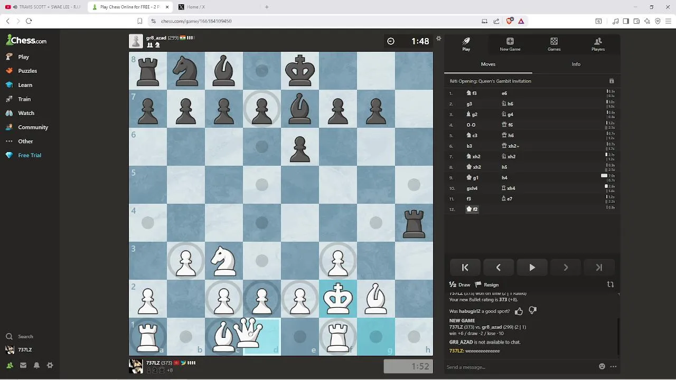This screenshot has width=676, height=380.
Task: Open the Réti Opening name link
Action: pyautogui.click(x=491, y=81)
